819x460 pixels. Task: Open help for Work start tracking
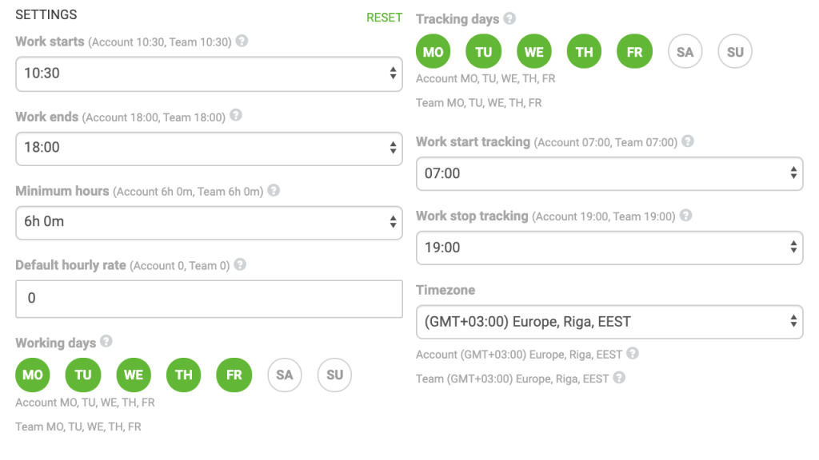[687, 141]
